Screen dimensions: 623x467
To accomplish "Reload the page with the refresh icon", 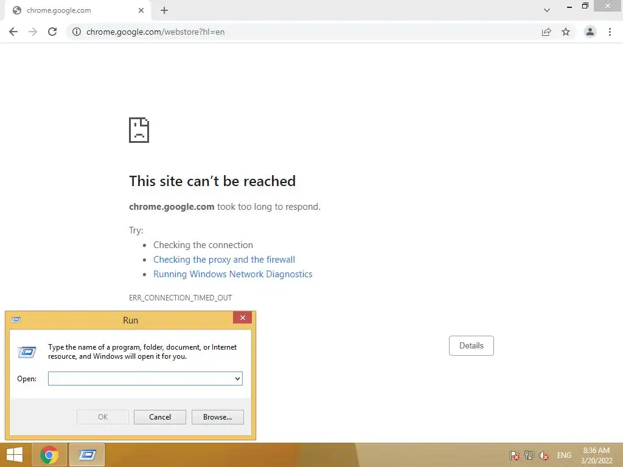I will [52, 32].
